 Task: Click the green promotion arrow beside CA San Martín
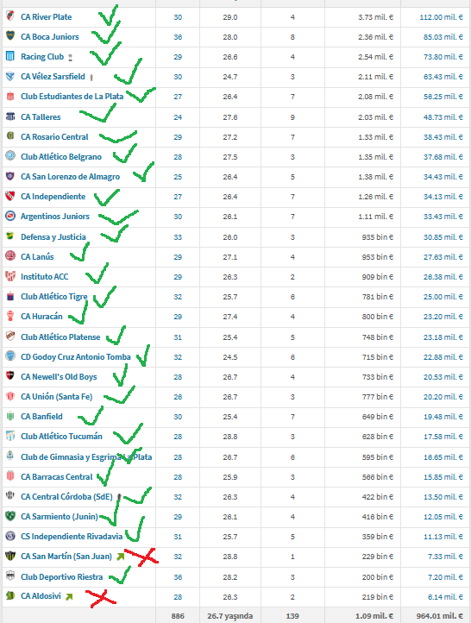pos(120,557)
